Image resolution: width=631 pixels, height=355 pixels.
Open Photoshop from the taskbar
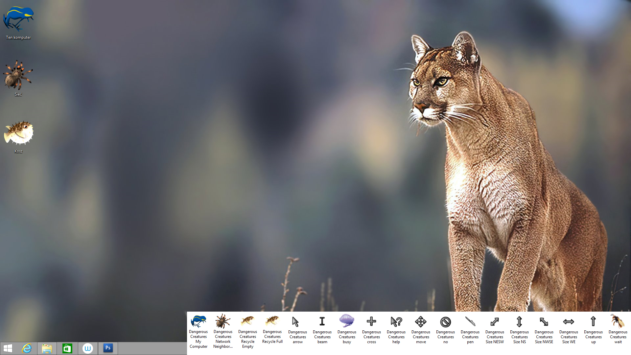click(108, 348)
